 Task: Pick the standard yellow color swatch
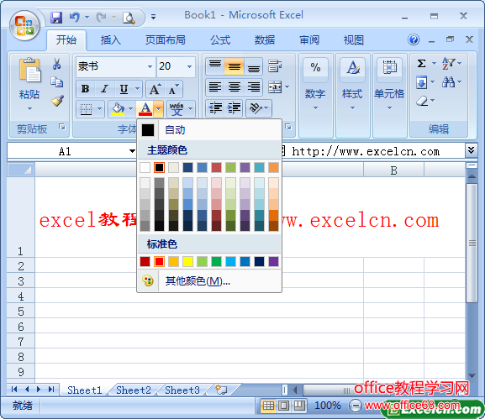(187, 261)
